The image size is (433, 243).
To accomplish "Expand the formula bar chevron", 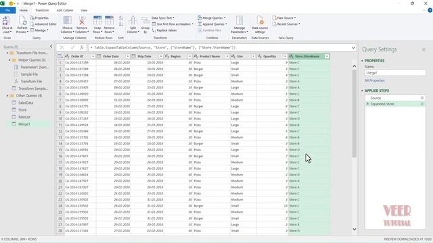I will tap(353, 48).
